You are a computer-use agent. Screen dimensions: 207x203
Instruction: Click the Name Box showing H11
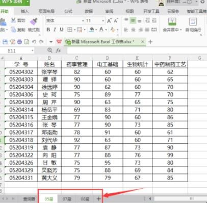pyautogui.click(x=17, y=50)
